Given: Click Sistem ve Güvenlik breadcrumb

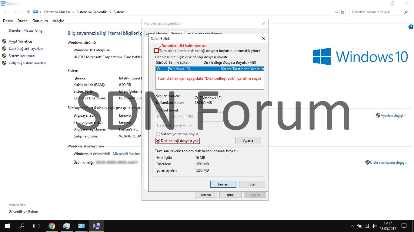Looking at the screenshot, I should tap(92, 12).
